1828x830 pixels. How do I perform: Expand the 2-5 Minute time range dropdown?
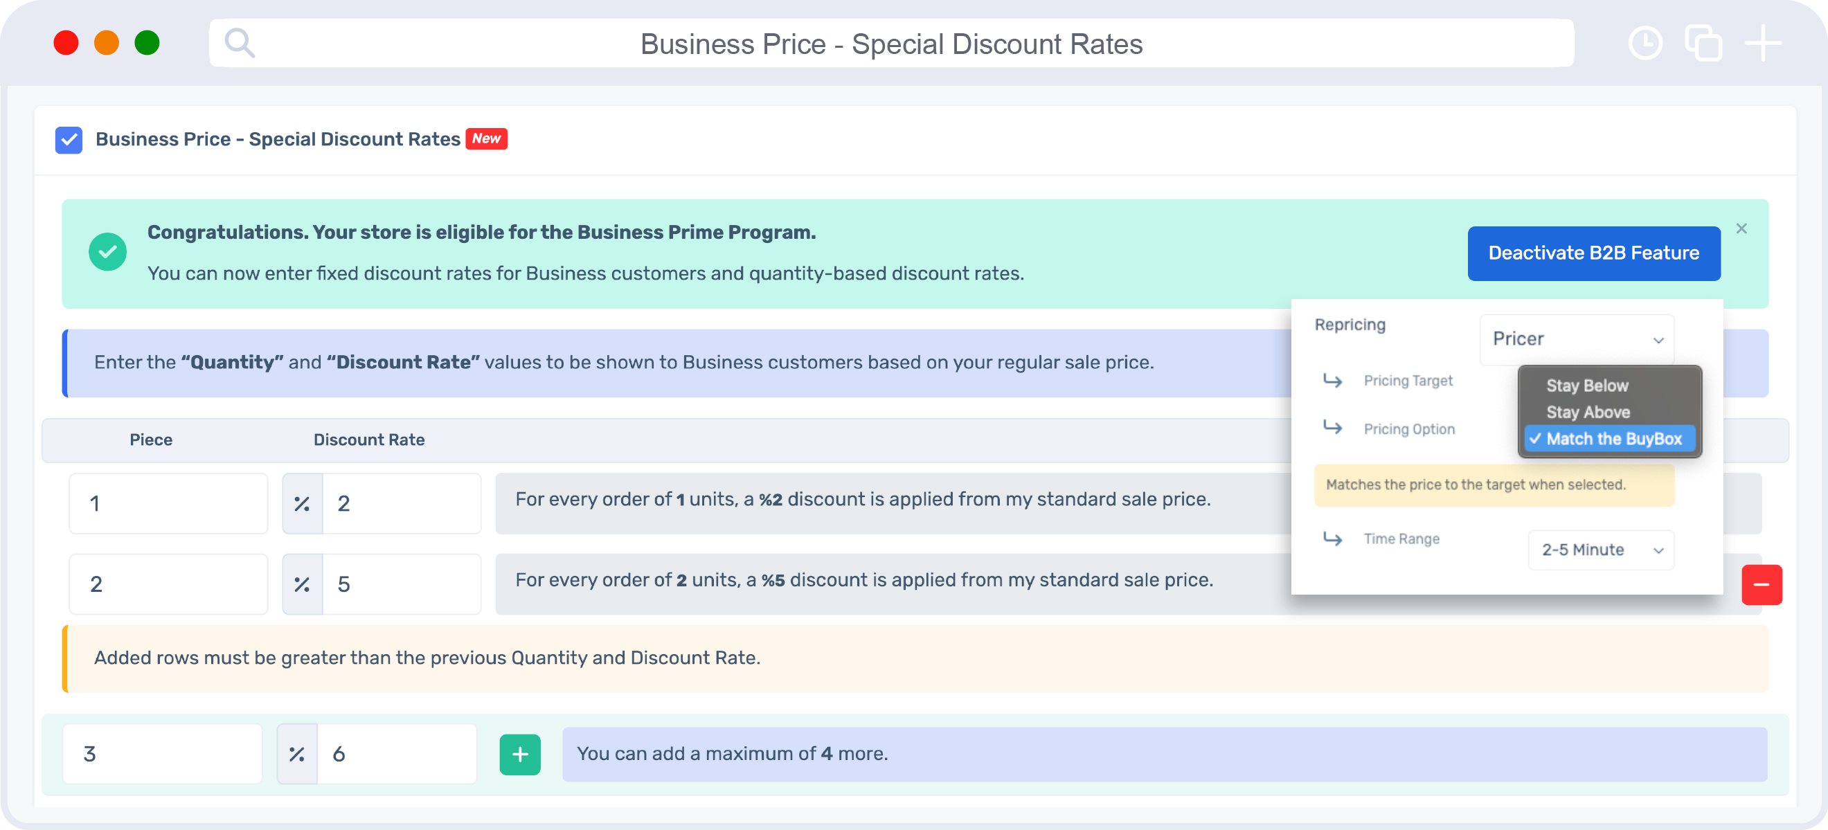pos(1600,550)
